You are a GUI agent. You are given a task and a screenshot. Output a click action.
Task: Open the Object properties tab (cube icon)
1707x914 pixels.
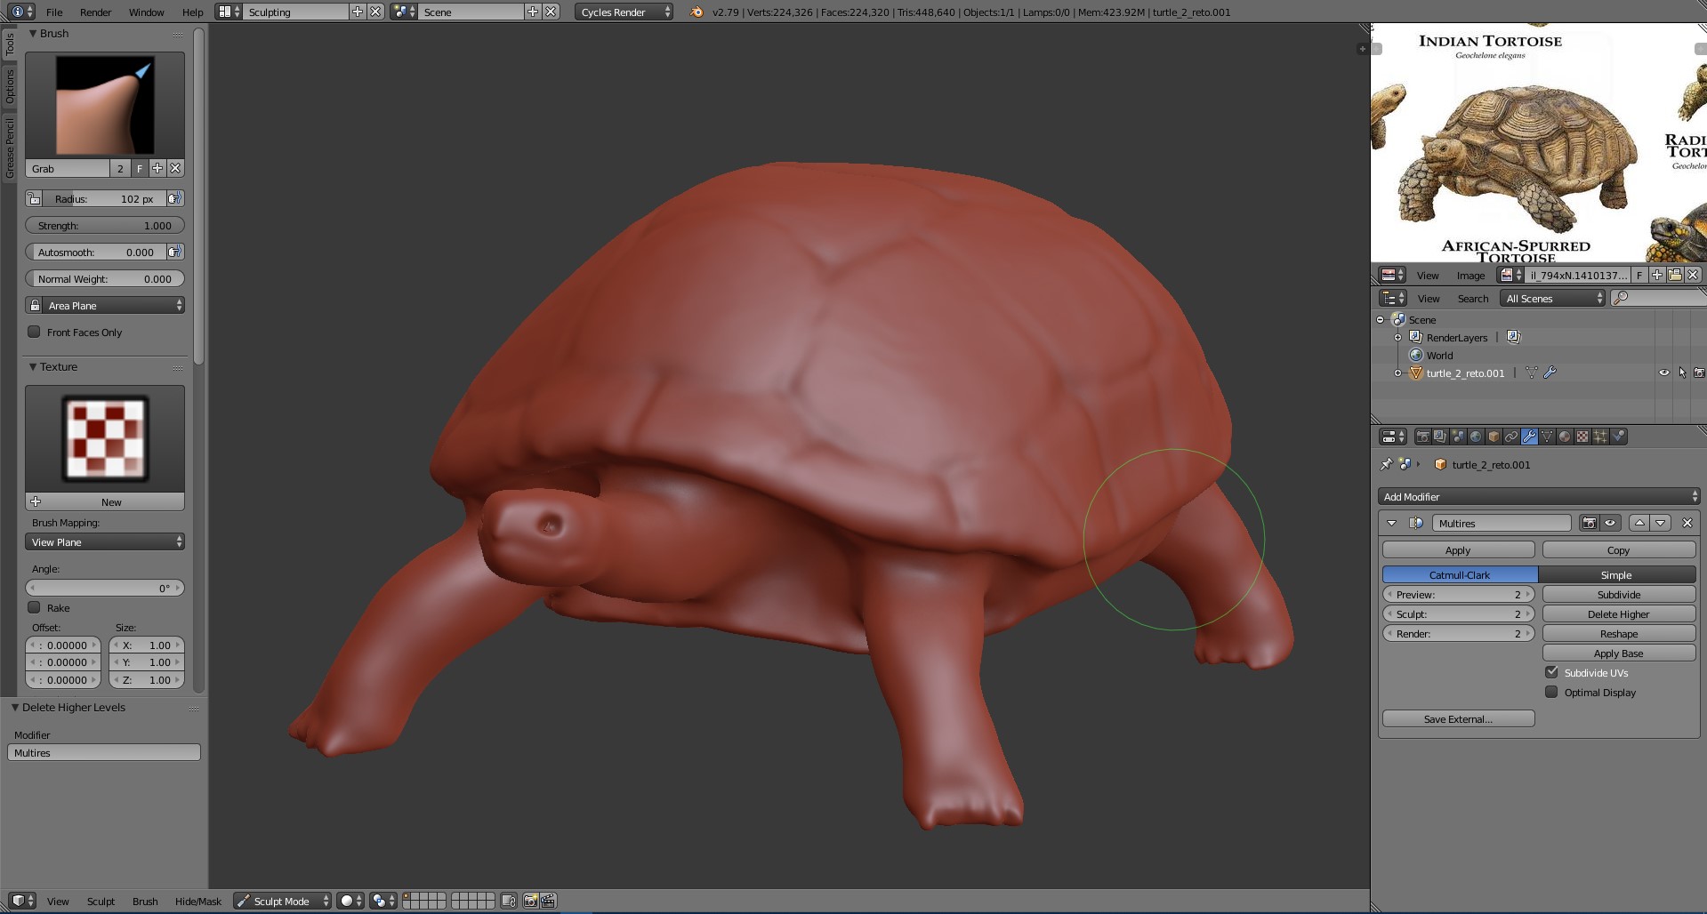[1494, 437]
